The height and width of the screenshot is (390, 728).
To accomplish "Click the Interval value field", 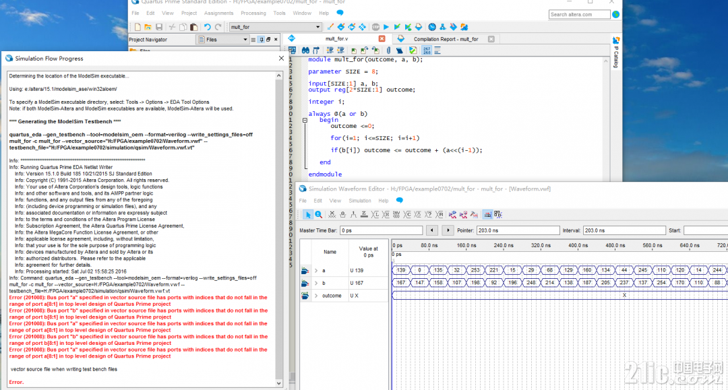I will [x=624, y=230].
